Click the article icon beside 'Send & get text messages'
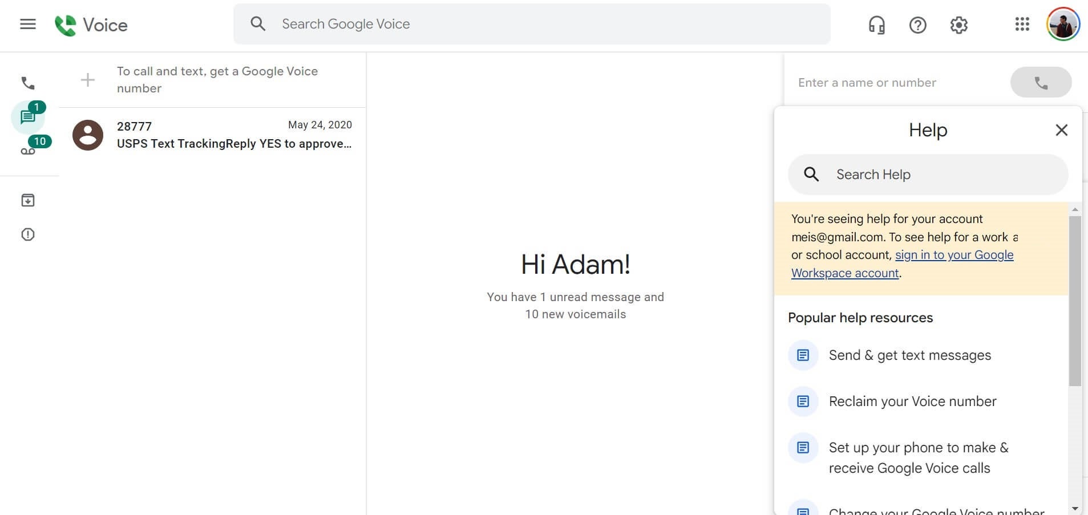This screenshot has height=515, width=1088. click(x=803, y=355)
